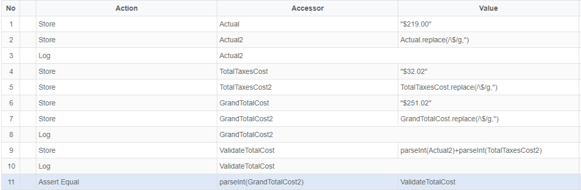The height and width of the screenshot is (190, 581).
Task: Select row number 10 cell
Action: pyautogui.click(x=11, y=166)
